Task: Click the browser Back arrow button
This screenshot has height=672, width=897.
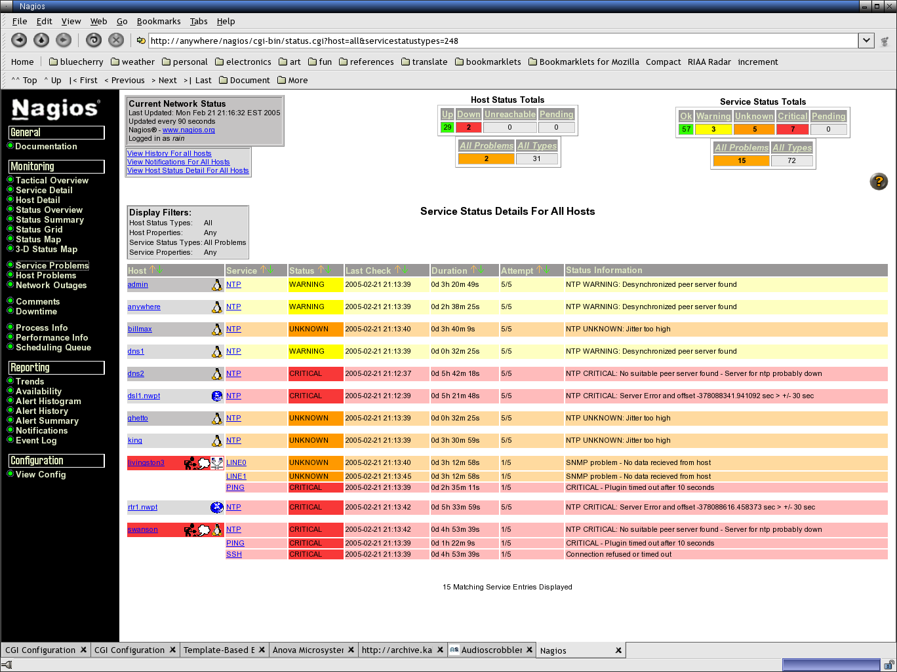Action: point(20,41)
